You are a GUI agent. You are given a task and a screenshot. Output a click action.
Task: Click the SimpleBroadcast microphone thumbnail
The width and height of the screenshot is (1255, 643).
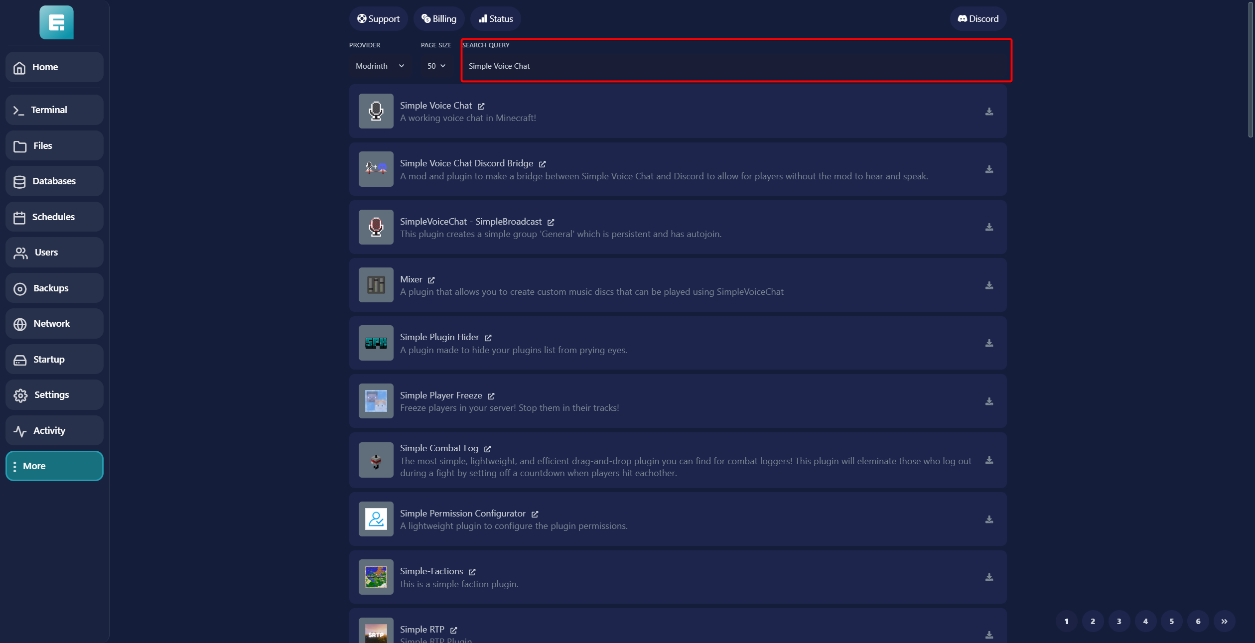[x=376, y=227]
